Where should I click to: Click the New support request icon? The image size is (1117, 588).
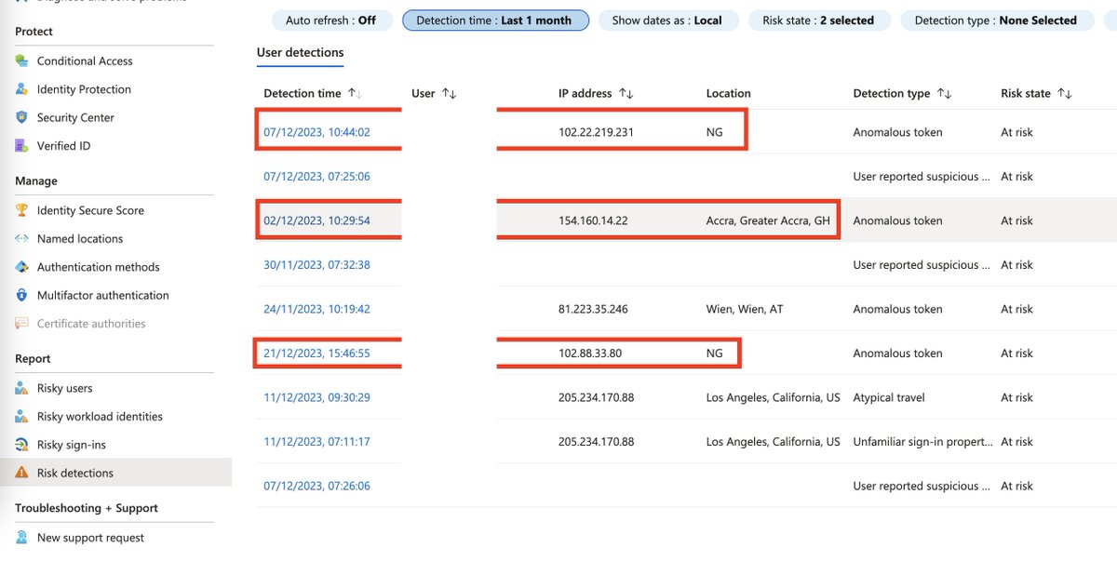(x=22, y=538)
